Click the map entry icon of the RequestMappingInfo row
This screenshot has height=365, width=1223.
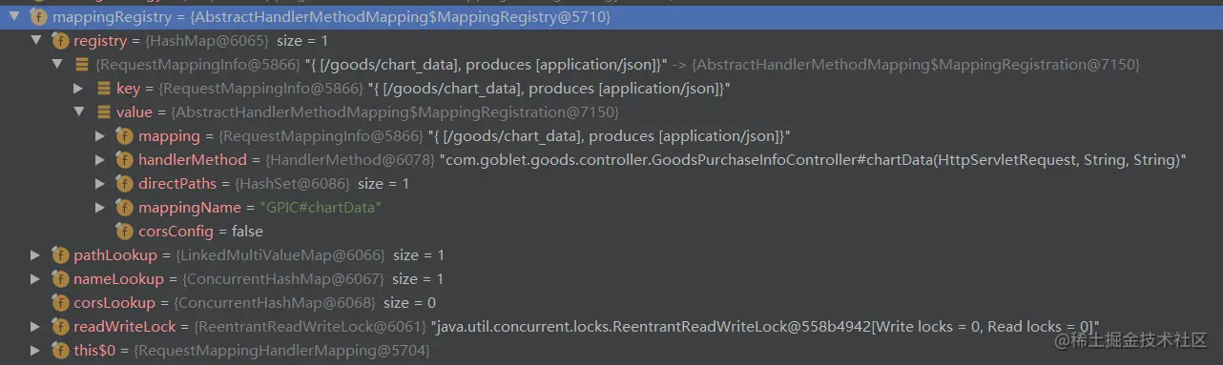tap(82, 64)
